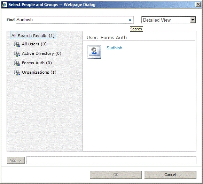Open the Sudhish user link
The height and width of the screenshot is (184, 203).
(x=114, y=48)
